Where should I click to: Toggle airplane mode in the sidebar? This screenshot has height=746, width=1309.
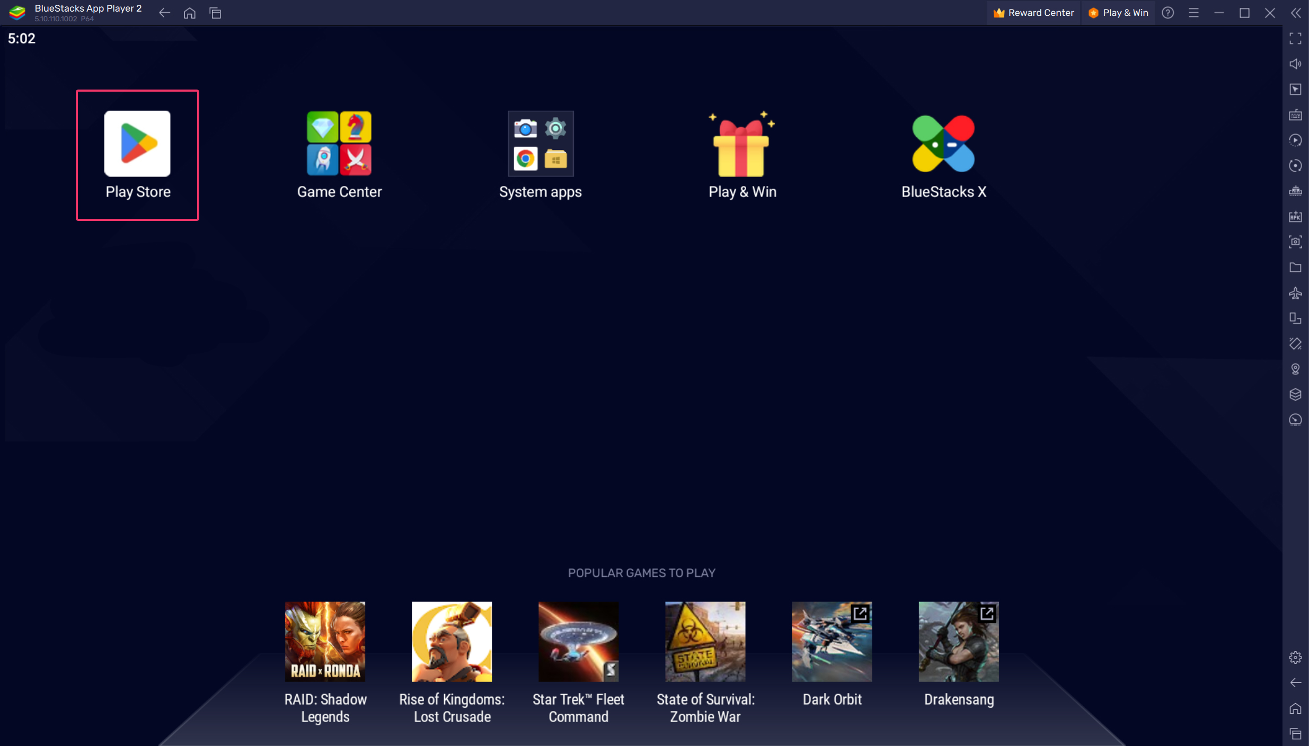tap(1295, 292)
